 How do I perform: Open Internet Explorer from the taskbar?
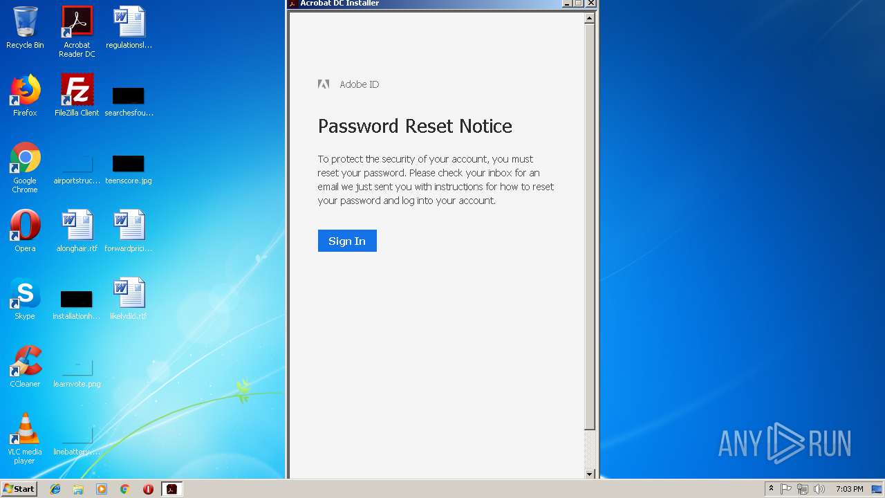point(55,489)
